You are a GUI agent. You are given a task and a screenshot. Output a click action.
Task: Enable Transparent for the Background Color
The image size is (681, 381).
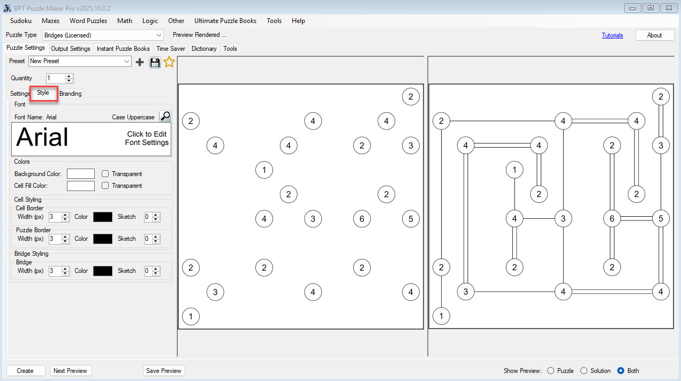click(105, 173)
